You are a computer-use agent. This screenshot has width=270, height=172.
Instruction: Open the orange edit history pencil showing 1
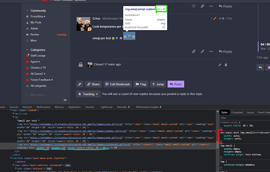pyautogui.click(x=214, y=18)
